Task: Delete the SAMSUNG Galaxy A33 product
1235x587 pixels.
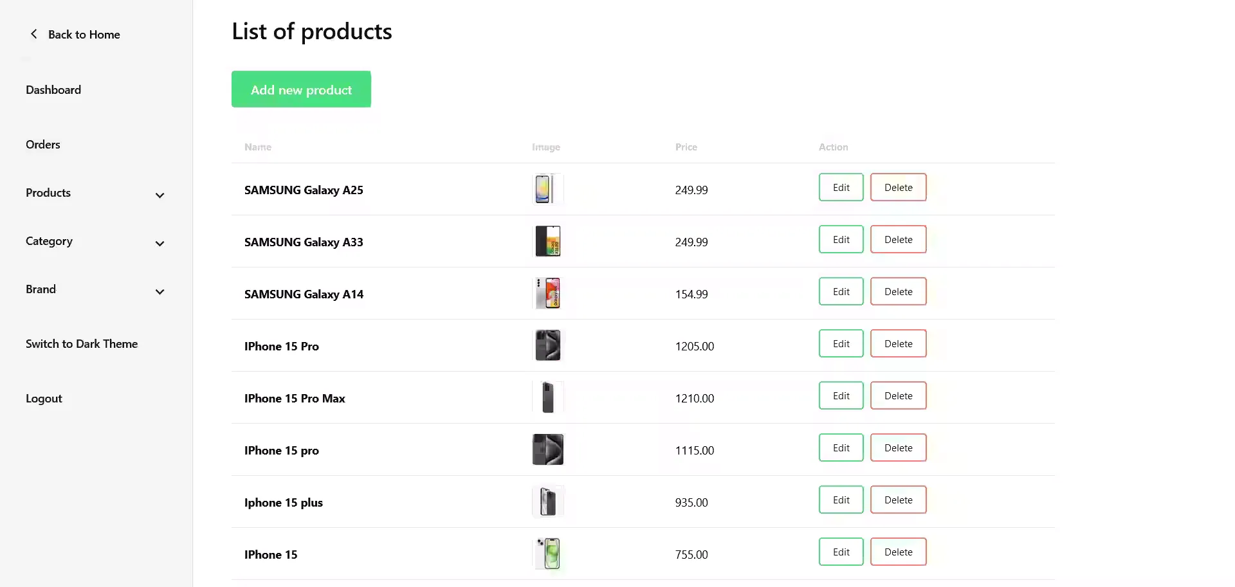Action: click(898, 239)
